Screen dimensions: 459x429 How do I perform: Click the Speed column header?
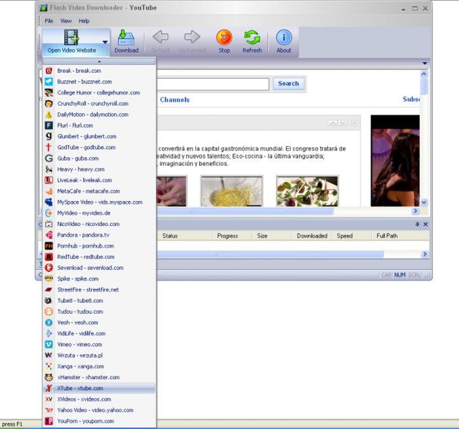(352, 236)
